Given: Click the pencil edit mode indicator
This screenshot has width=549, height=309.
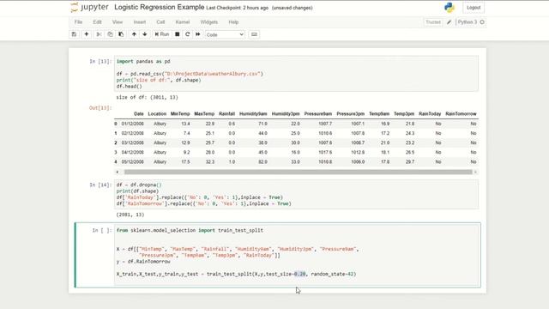Looking at the screenshot, I should pyautogui.click(x=449, y=22).
